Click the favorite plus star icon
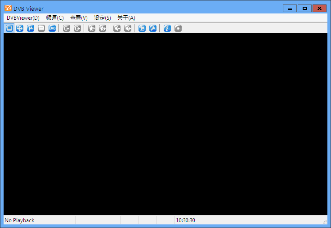The height and width of the screenshot is (228, 331). (x=103, y=28)
